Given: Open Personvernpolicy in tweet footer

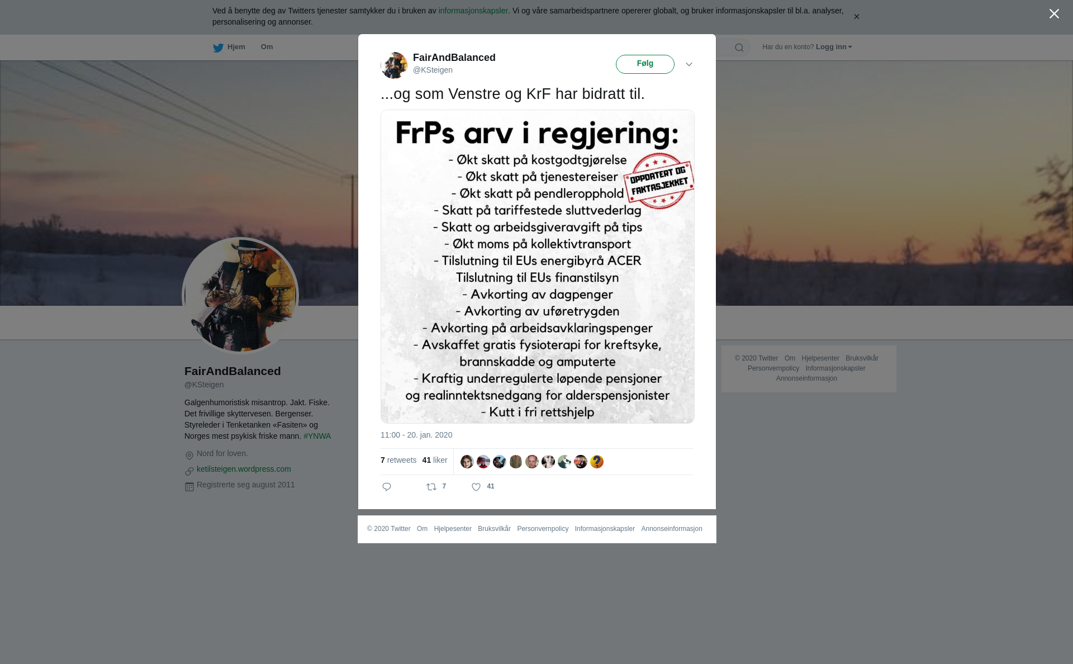Looking at the screenshot, I should click(543, 529).
